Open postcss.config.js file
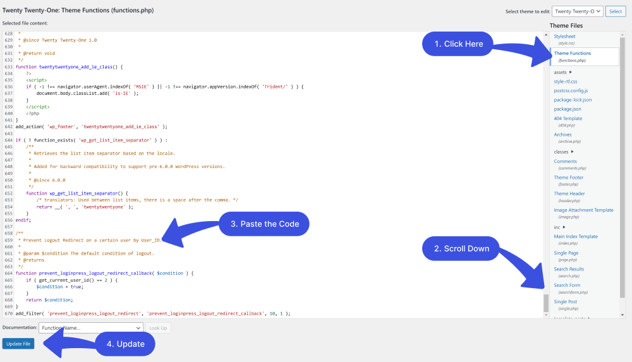632x362 pixels. [571, 91]
